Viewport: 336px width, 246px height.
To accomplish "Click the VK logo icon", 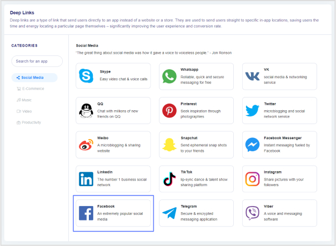I will [x=252, y=76].
